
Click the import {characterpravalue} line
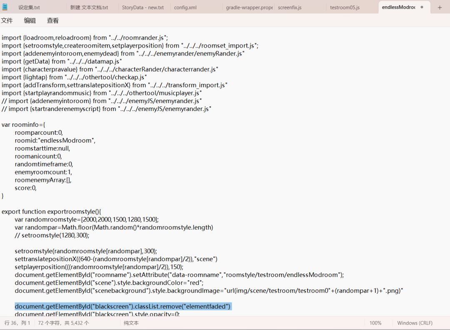point(110,69)
